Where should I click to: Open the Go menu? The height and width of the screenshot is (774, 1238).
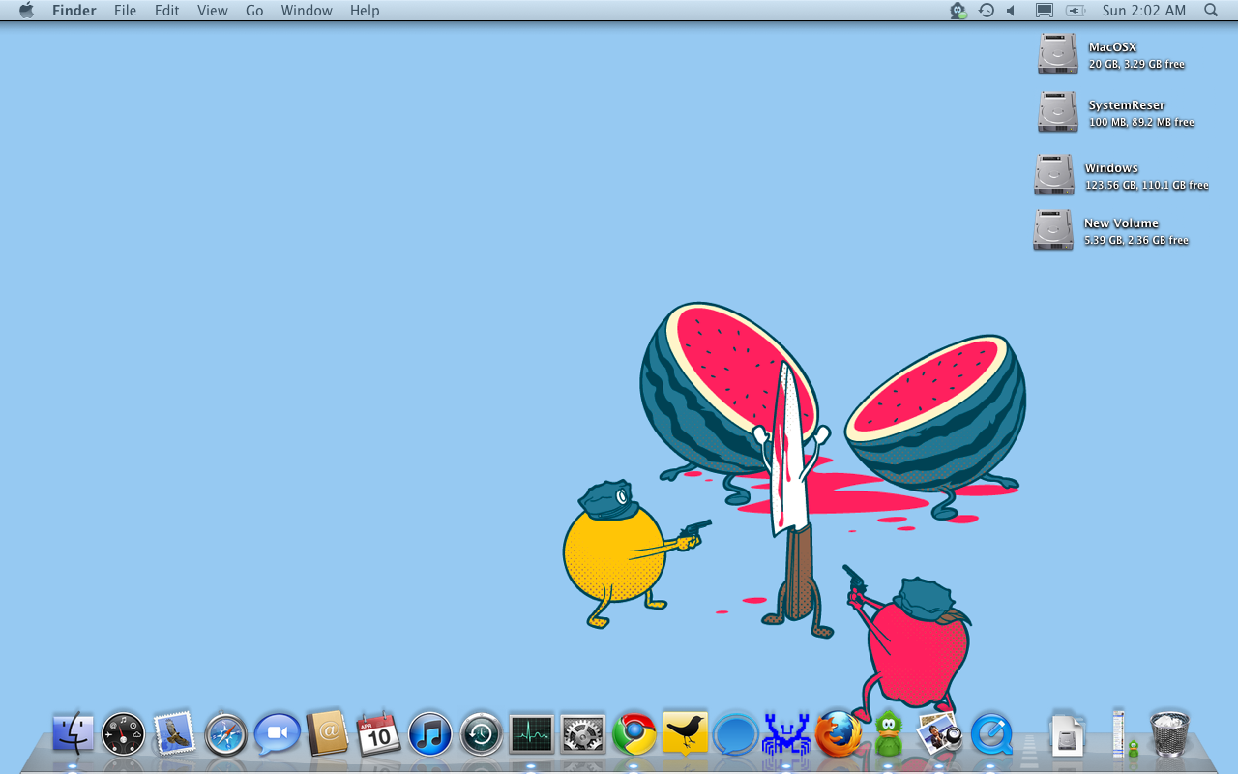tap(254, 11)
